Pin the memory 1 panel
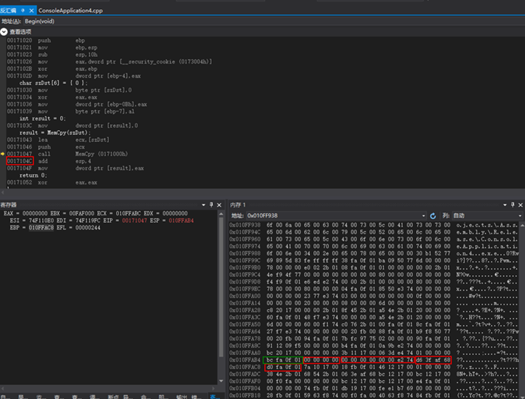Screen dimensions: 525x399 [x=512, y=205]
